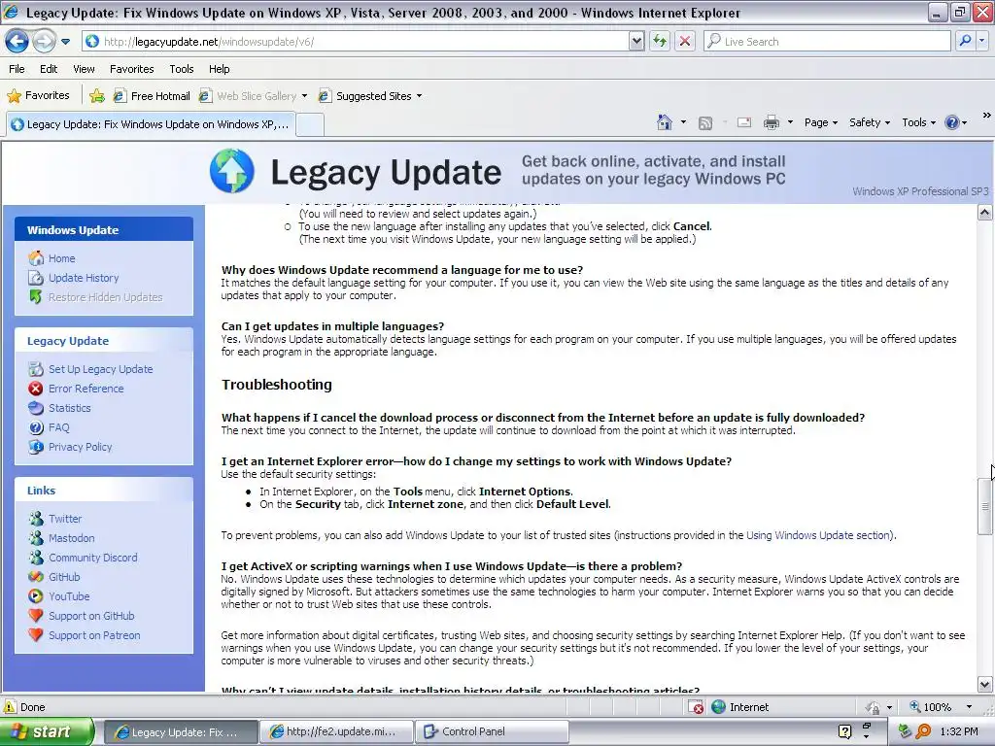Open the Mastodon link
995x746 pixels.
click(x=71, y=538)
